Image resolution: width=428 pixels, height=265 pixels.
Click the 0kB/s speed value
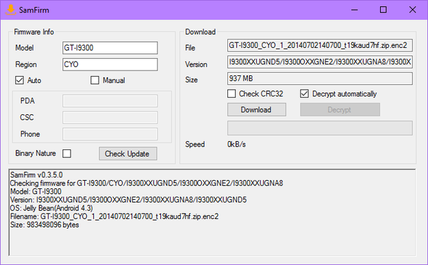(236, 144)
